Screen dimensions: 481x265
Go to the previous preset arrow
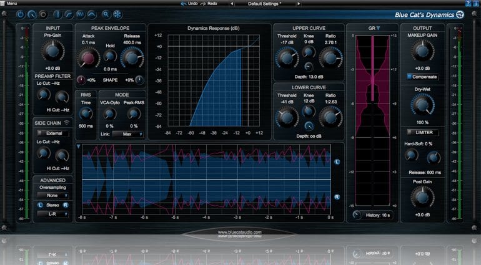pyautogui.click(x=232, y=4)
